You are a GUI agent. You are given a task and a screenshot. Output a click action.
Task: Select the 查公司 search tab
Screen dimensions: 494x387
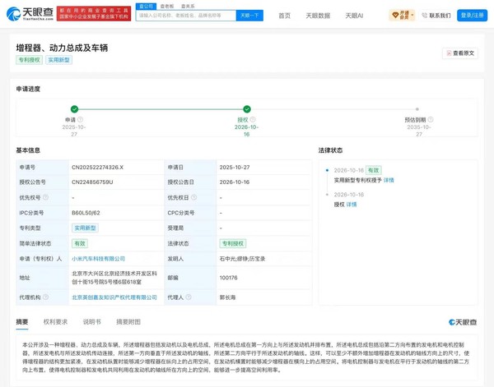146,6
